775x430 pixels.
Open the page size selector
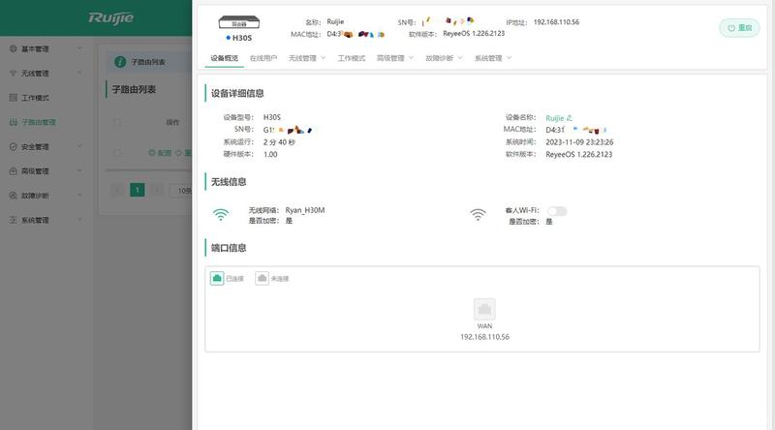coord(181,190)
